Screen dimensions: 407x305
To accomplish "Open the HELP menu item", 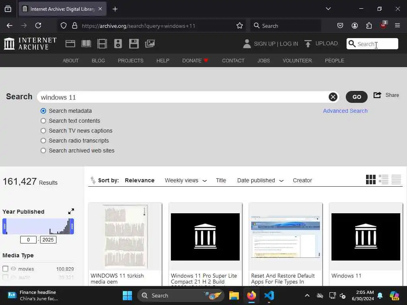I will 163,60.
